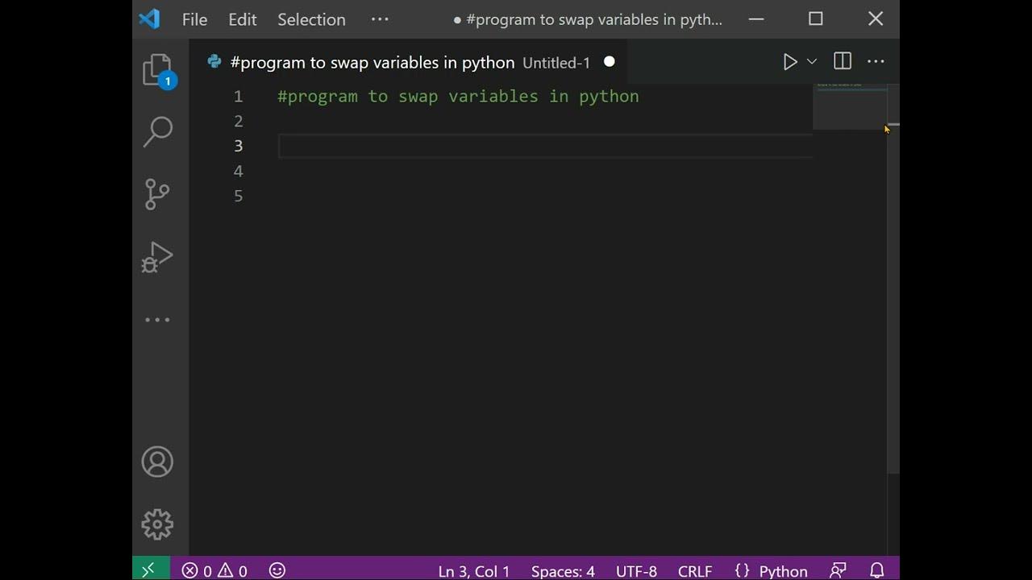Open the Accounts menu
This screenshot has width=1032, height=580.
coord(157,462)
